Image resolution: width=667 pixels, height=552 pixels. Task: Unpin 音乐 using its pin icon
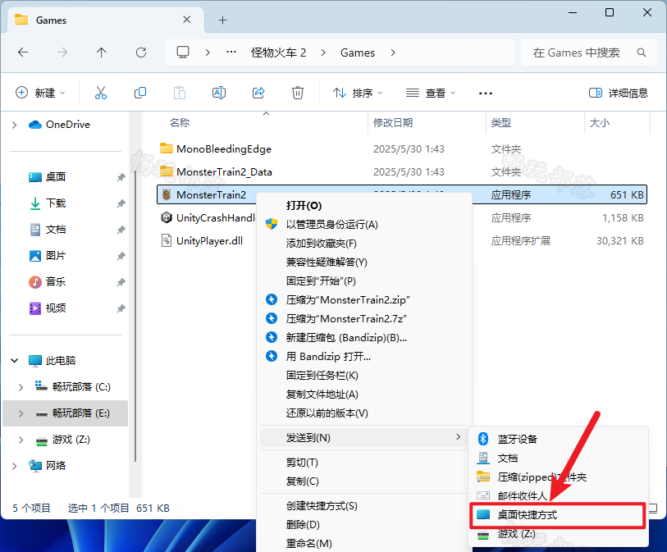[121, 282]
